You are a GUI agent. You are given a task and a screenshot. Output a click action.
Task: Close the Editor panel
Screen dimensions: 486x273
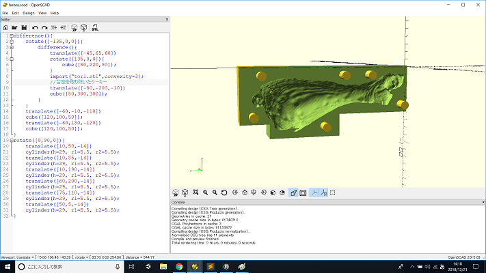point(167,20)
